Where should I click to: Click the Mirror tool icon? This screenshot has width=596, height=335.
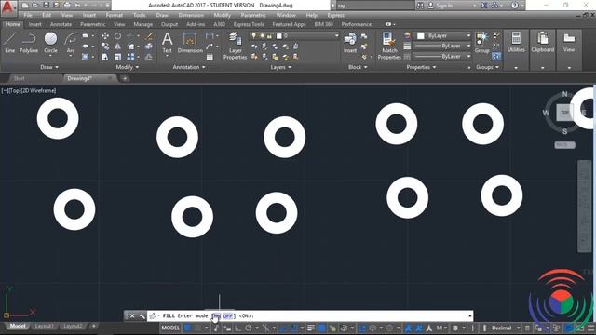pos(118,47)
